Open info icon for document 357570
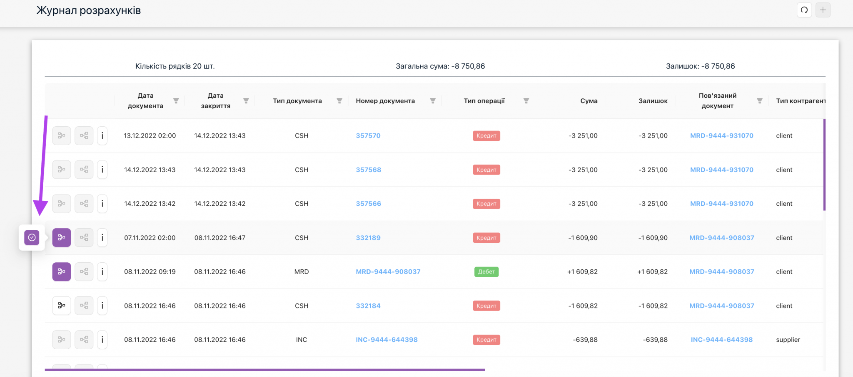 (102, 136)
